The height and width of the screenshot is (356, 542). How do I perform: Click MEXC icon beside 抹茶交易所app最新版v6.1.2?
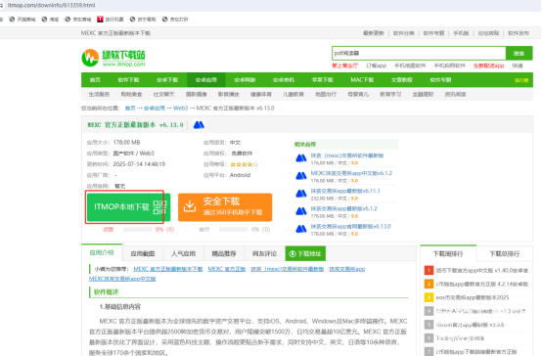click(x=301, y=211)
